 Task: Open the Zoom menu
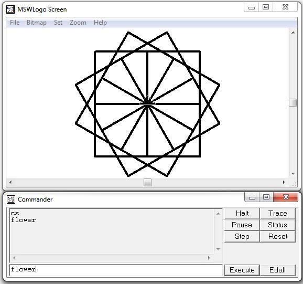pyautogui.click(x=78, y=23)
